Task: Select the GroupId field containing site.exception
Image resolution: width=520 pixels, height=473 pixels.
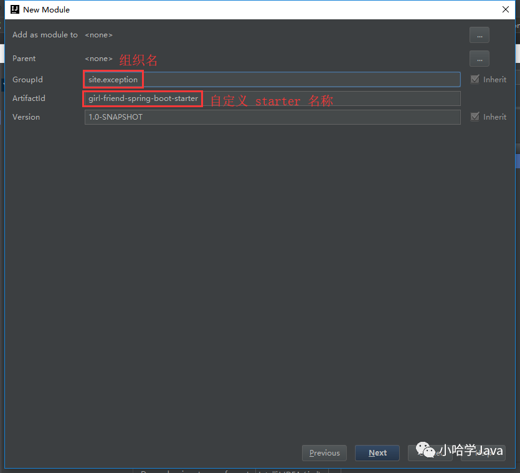Action: 249,79
